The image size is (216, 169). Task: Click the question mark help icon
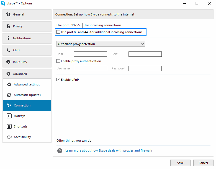[x=60, y=151]
